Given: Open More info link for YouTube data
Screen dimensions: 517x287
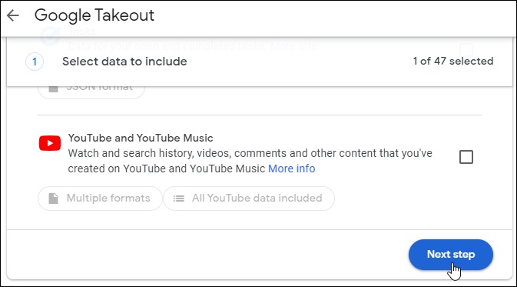Looking at the screenshot, I should (x=291, y=169).
